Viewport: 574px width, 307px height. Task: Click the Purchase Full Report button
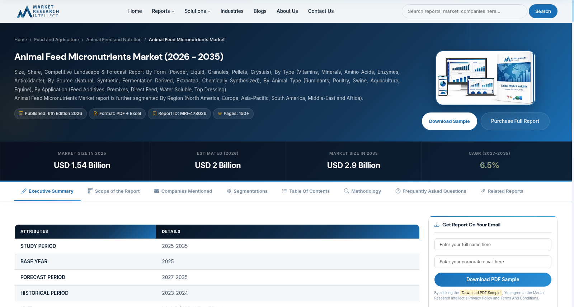point(515,121)
